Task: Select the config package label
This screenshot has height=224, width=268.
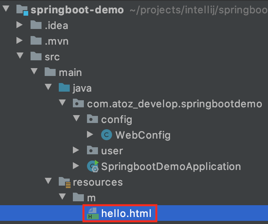Action: (x=117, y=120)
